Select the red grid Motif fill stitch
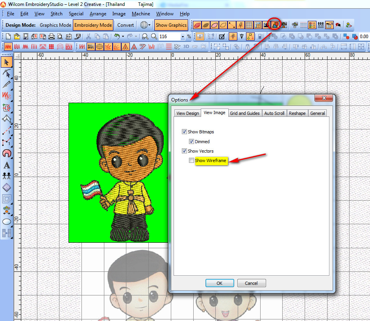The height and width of the screenshot is (321, 370). [52, 47]
